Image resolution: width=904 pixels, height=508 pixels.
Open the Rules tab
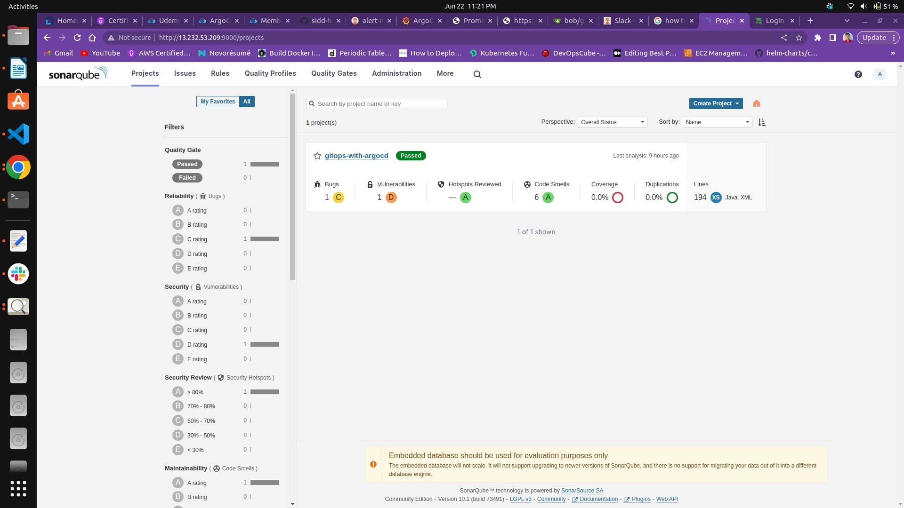point(220,73)
